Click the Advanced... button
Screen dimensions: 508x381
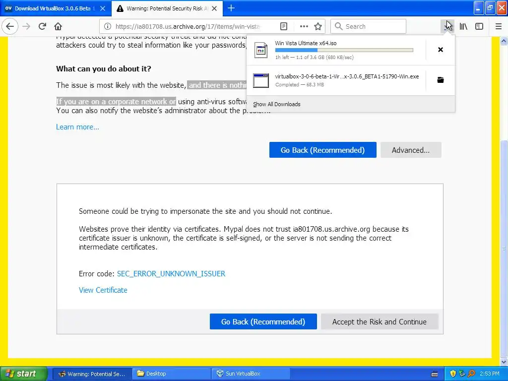[x=411, y=150]
